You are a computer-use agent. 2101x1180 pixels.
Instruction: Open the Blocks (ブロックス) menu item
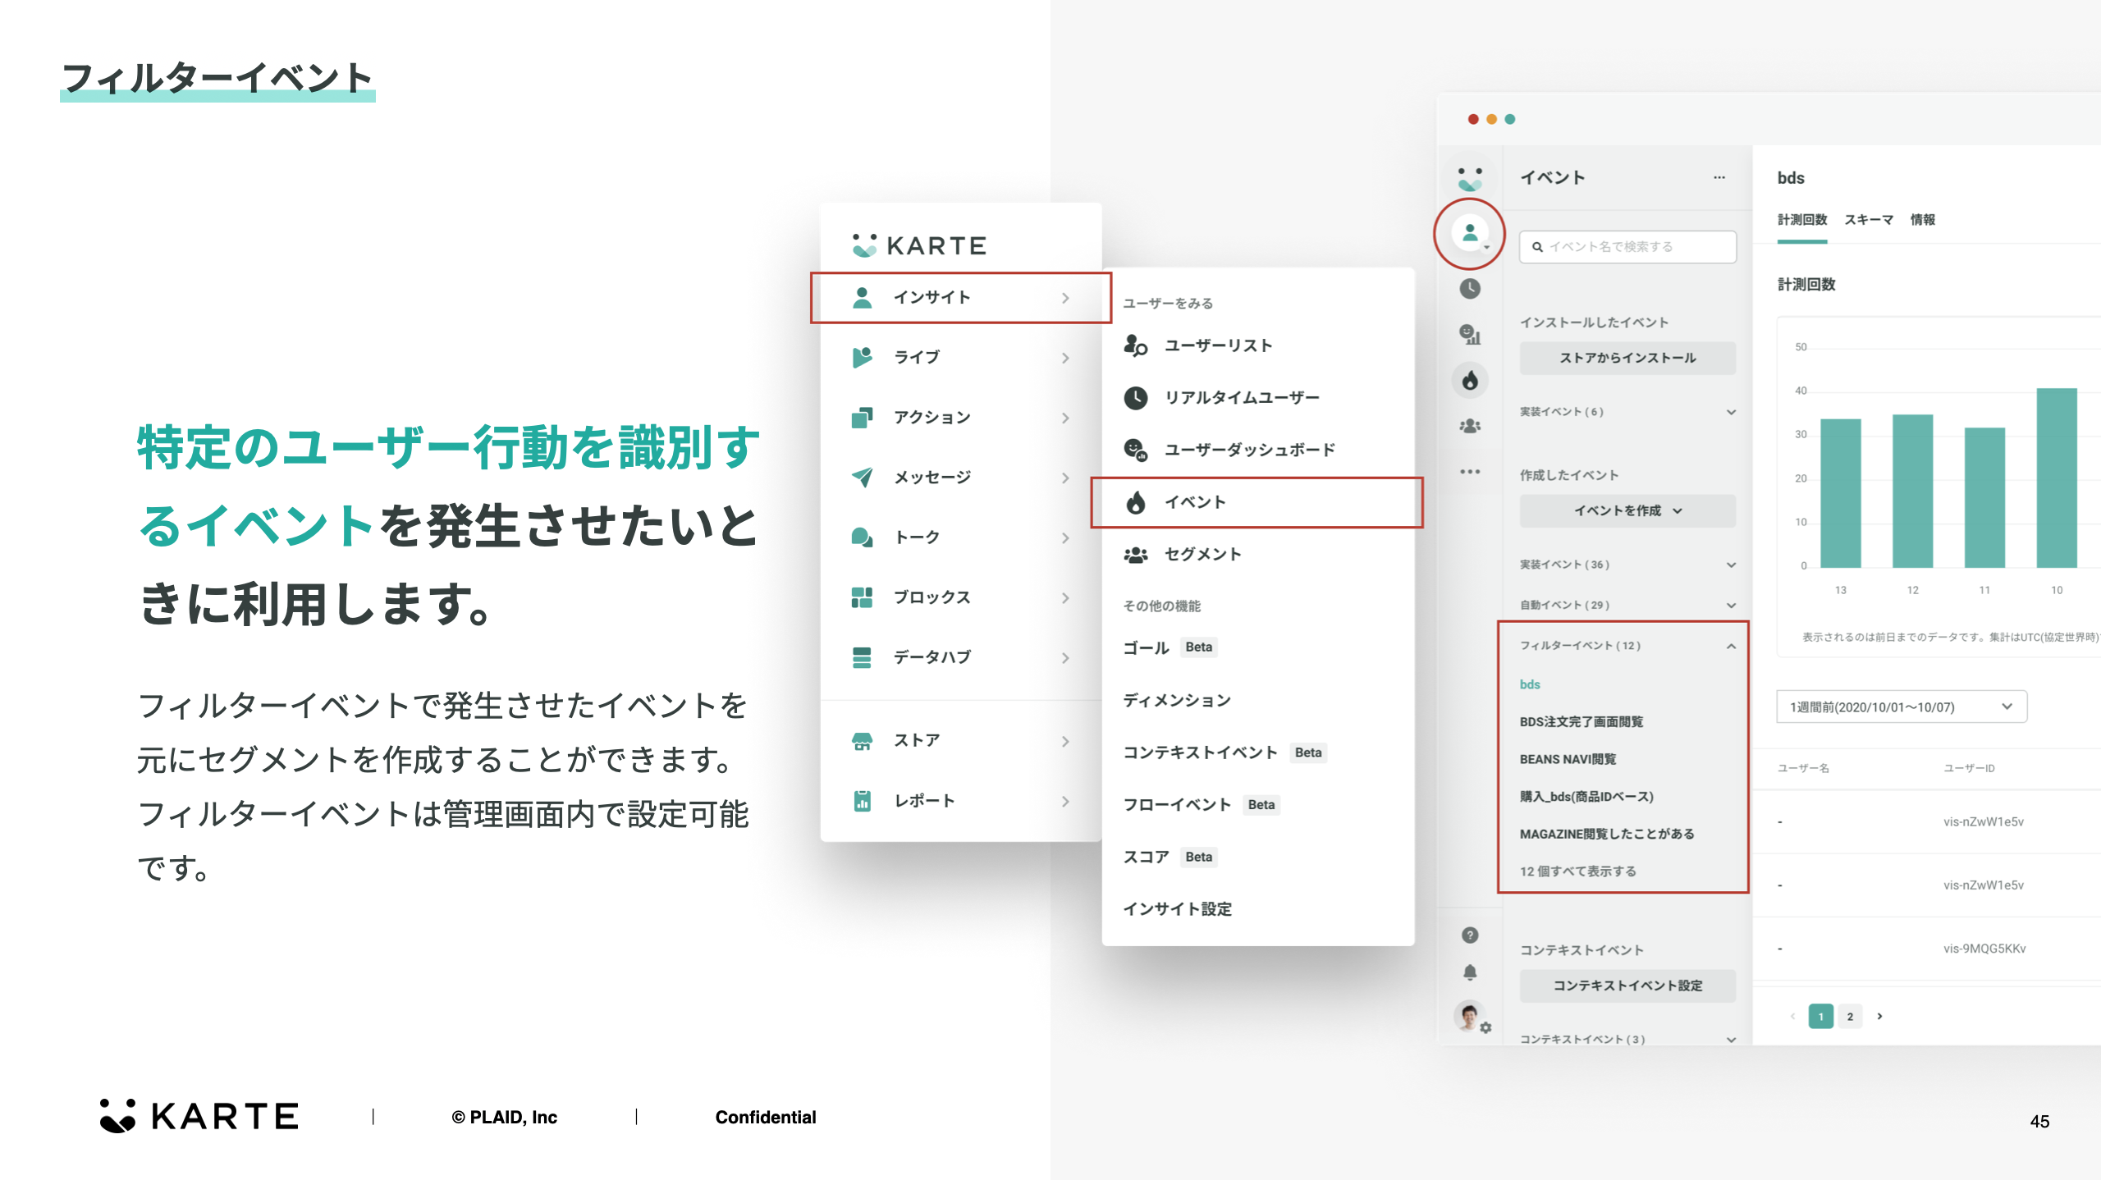[960, 597]
